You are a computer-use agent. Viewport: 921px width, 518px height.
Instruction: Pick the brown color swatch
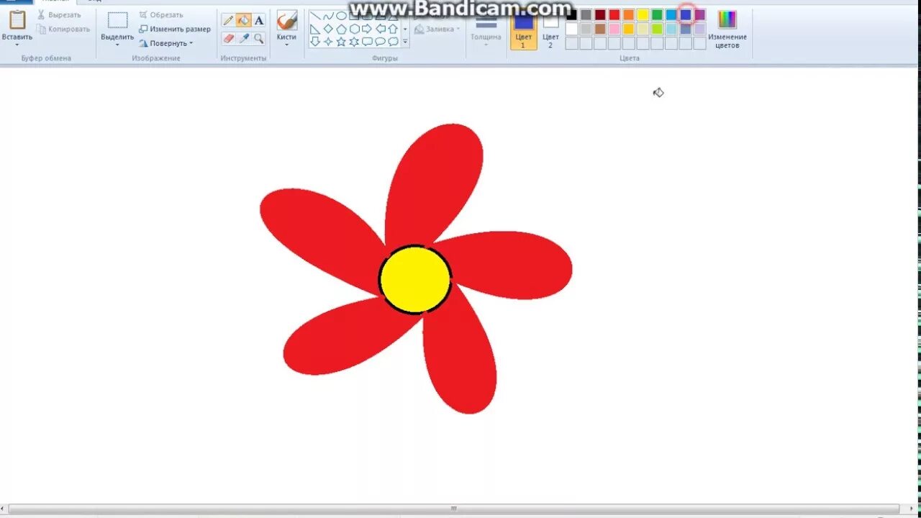point(600,29)
